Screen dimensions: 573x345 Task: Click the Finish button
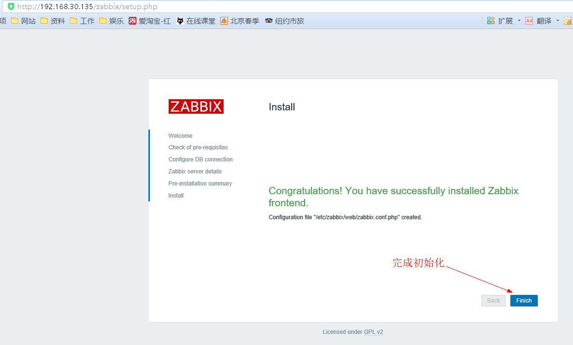pos(524,300)
